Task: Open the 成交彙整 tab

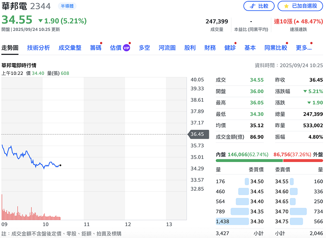Action: coord(70,48)
